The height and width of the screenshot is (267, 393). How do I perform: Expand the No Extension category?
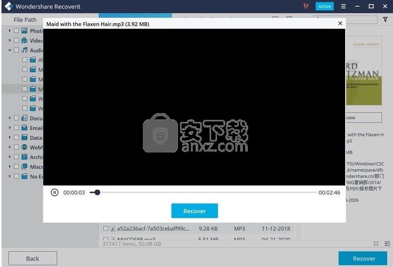pos(9,176)
